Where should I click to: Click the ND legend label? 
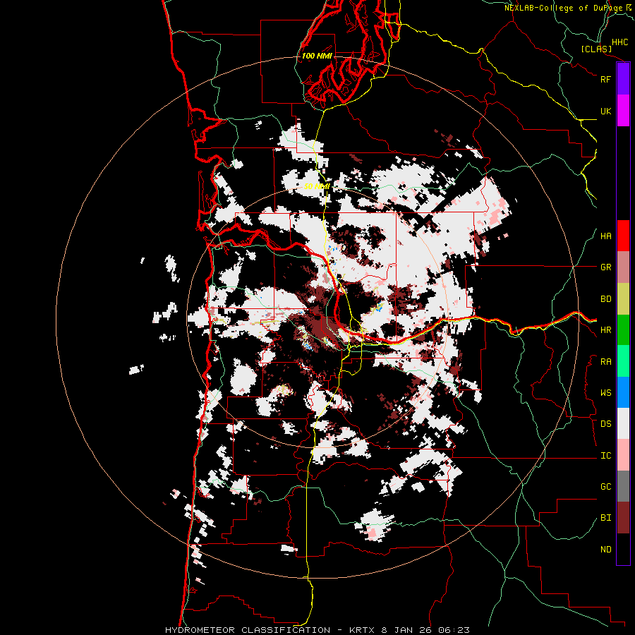click(605, 550)
